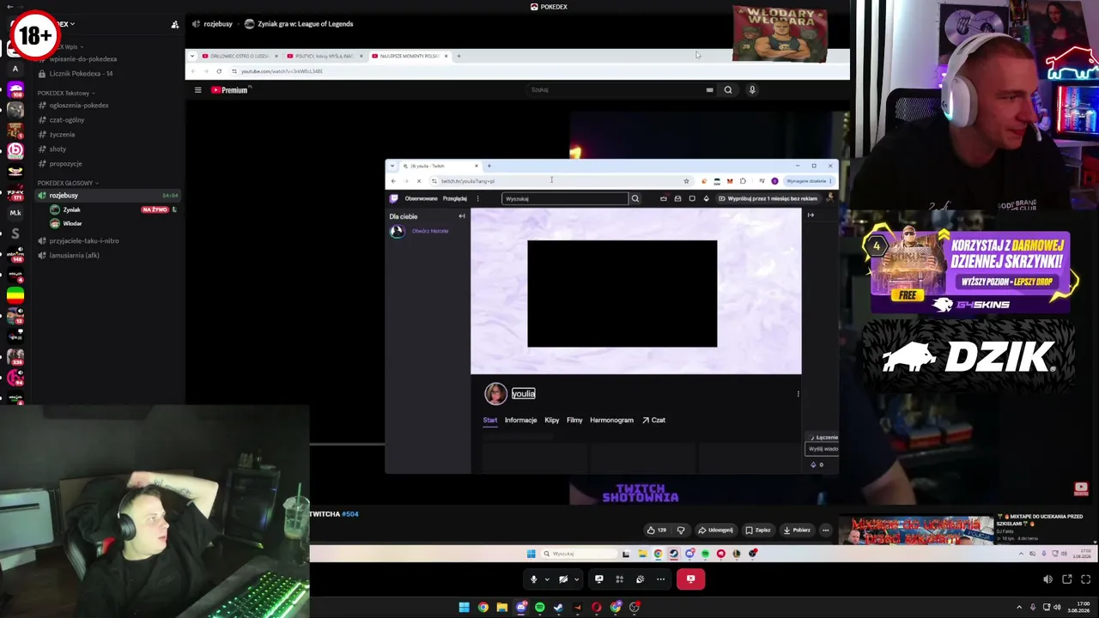
Task: Click the red disconnect button in Discord call
Action: click(x=690, y=579)
